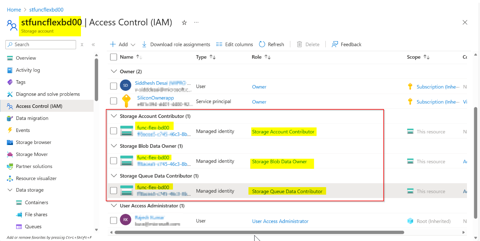Click the Refresh icon in the toolbar
480x241 pixels.
coord(262,44)
